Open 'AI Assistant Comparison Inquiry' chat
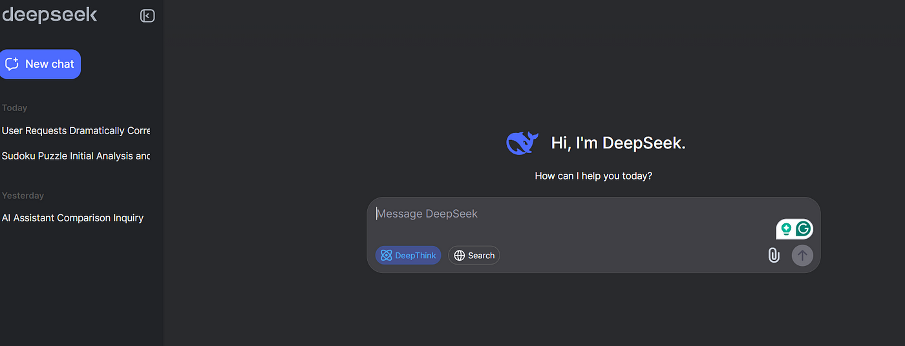 (x=72, y=218)
